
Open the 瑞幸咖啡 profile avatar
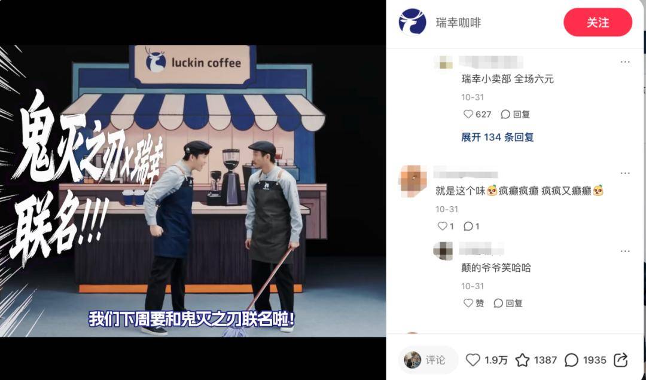pyautogui.click(x=412, y=22)
